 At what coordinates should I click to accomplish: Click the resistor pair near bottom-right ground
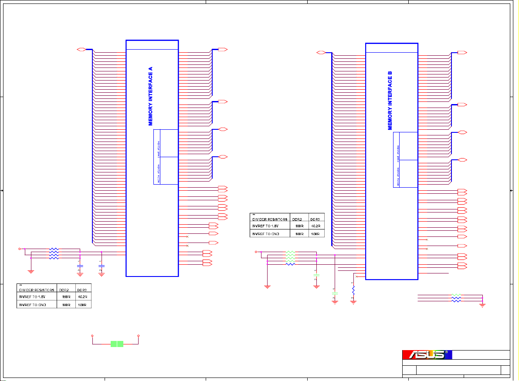(456, 297)
